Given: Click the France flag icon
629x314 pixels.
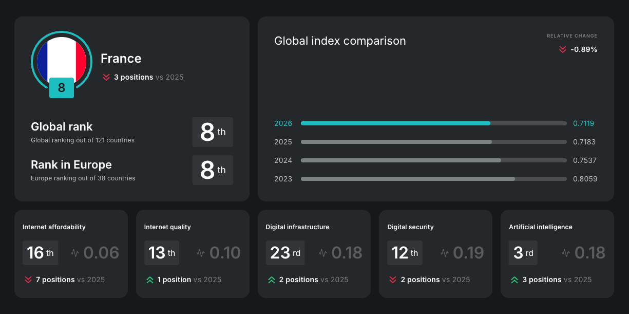Looking at the screenshot, I should tap(62, 61).
